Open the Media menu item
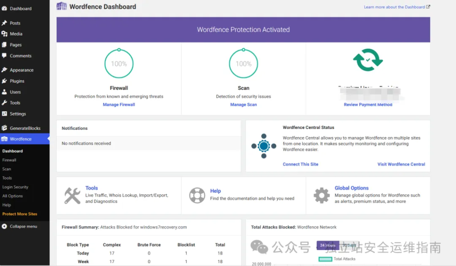Image resolution: width=456 pixels, height=266 pixels. (25, 34)
